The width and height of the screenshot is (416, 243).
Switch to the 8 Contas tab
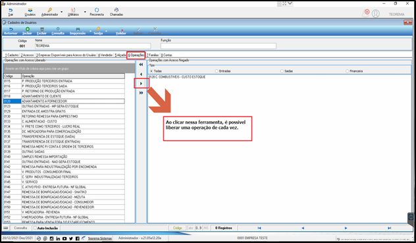(x=167, y=55)
